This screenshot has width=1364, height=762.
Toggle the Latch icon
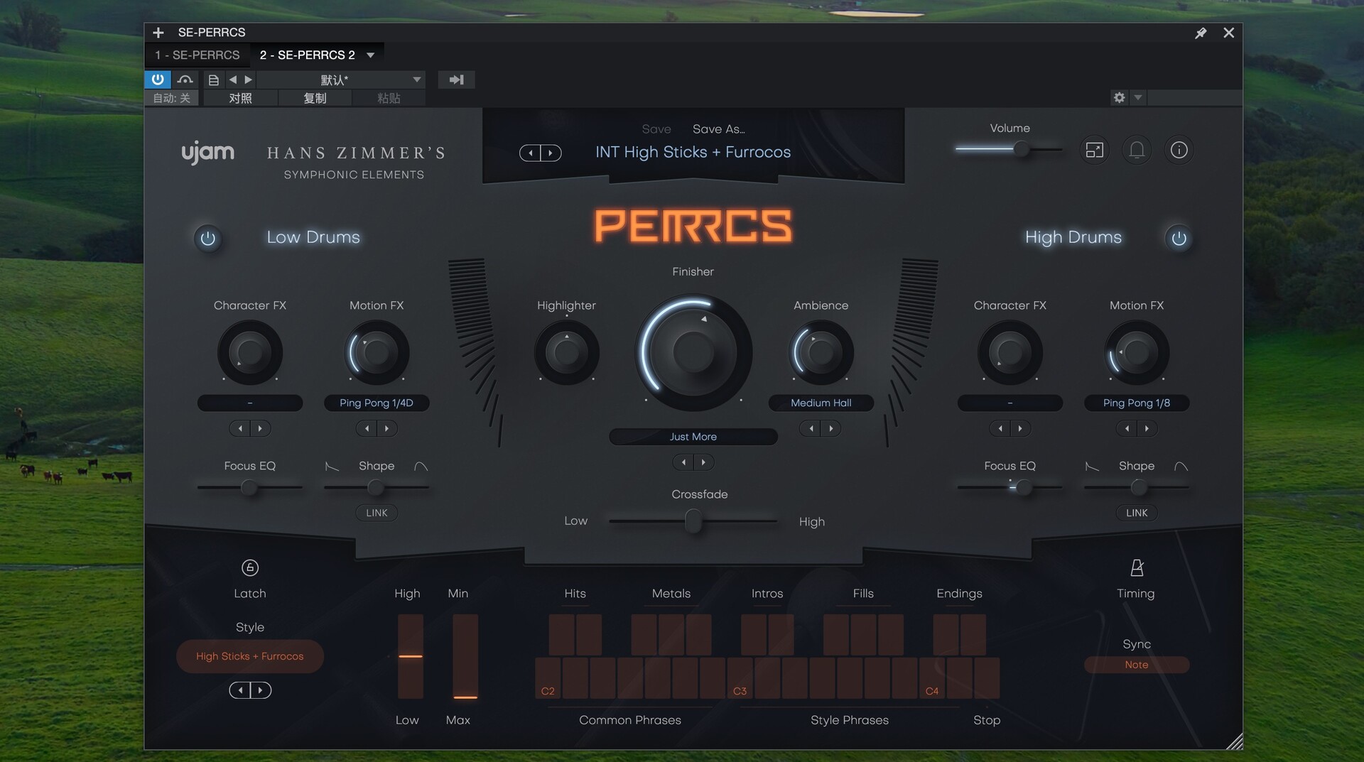[250, 567]
